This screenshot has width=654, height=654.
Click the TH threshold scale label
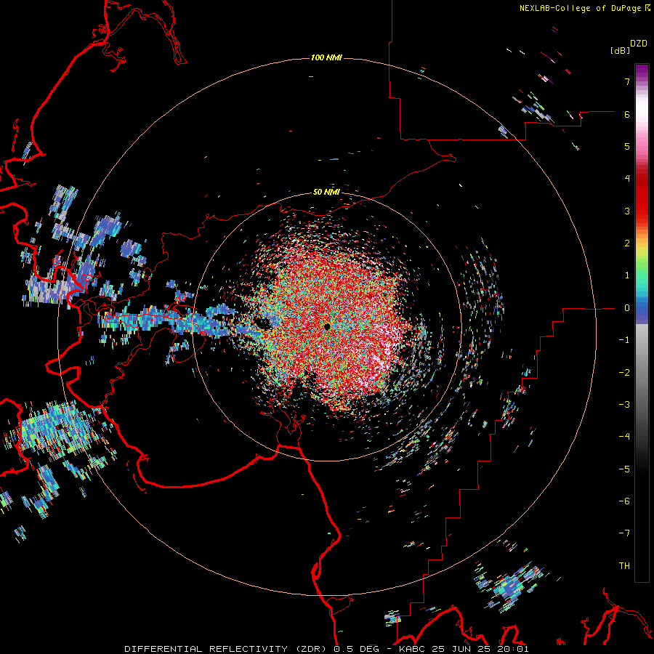pyautogui.click(x=624, y=566)
